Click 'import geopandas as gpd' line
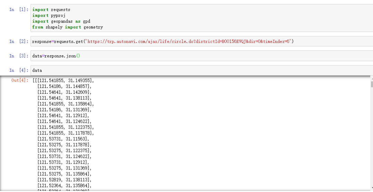373x192 pixels. [x=61, y=21]
